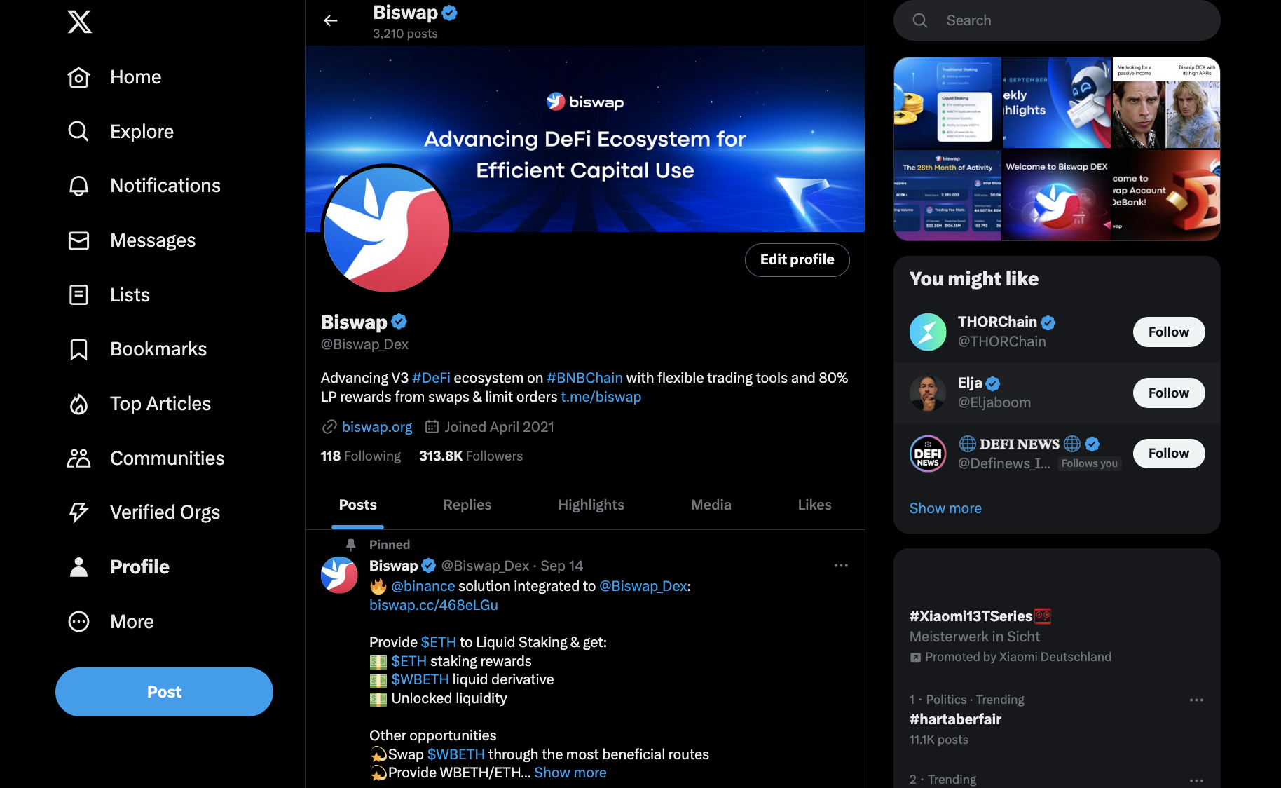This screenshot has height=788, width=1281.
Task: Expand the pinned post with Show more
Action: tap(570, 772)
